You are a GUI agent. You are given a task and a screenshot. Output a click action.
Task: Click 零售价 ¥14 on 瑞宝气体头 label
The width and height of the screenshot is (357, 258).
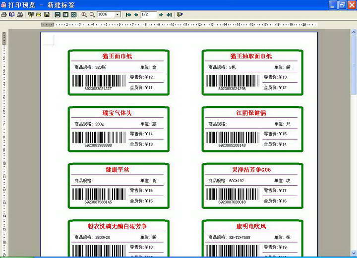coord(141,134)
